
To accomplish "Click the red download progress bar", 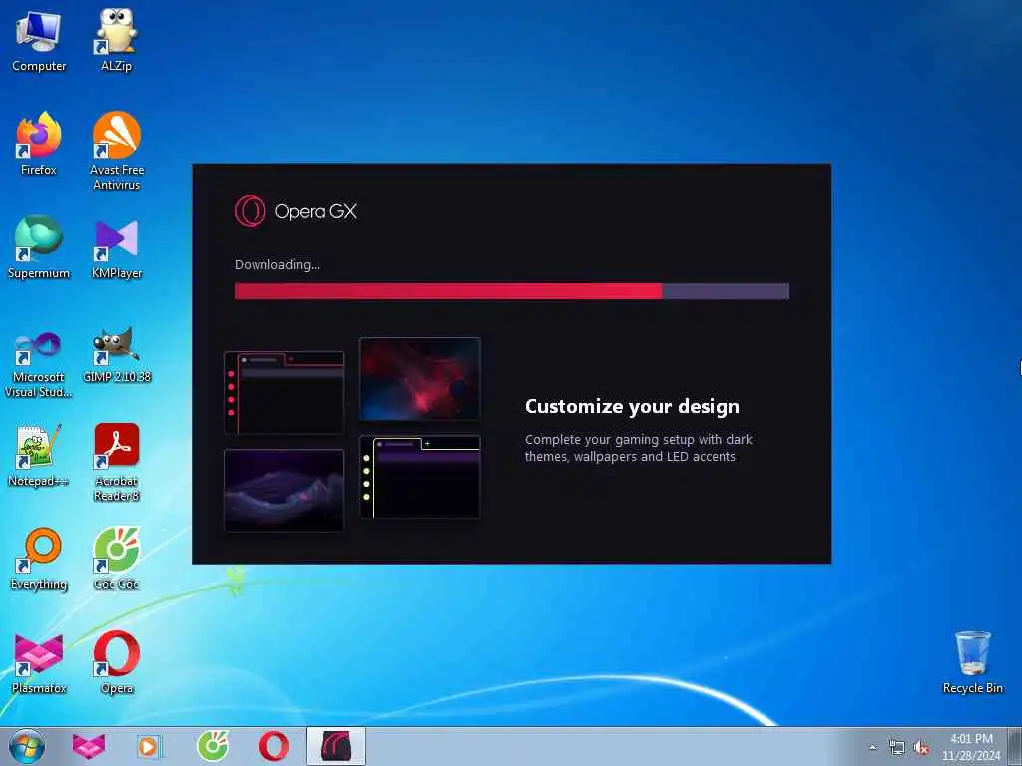I will coord(512,291).
